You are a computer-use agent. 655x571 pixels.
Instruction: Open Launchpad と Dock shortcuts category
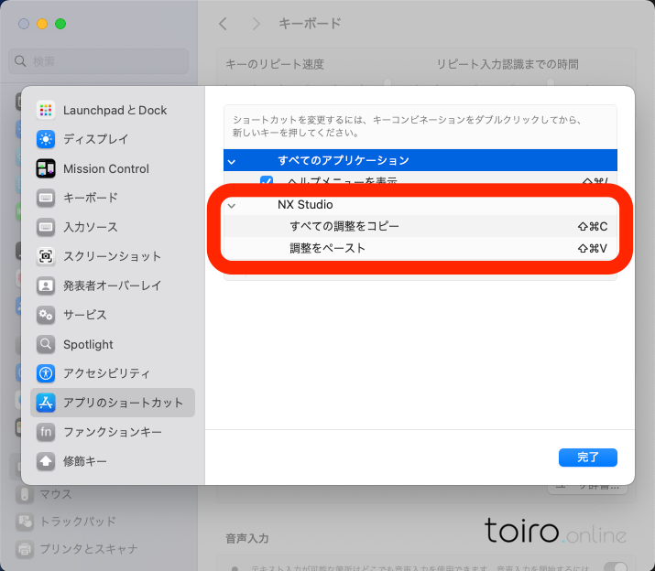[113, 110]
